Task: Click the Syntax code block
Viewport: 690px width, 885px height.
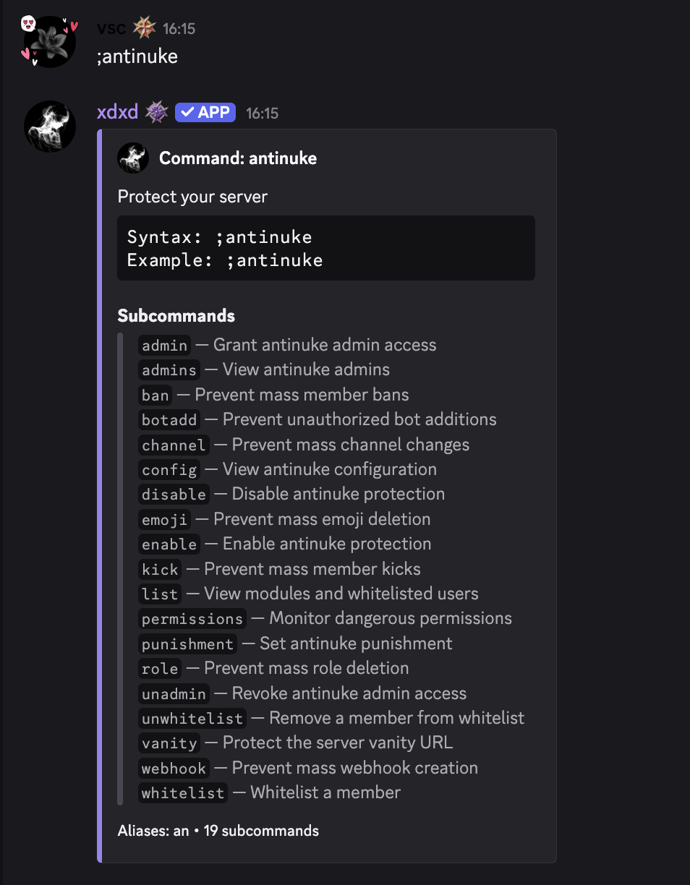Action: pyautogui.click(x=325, y=248)
